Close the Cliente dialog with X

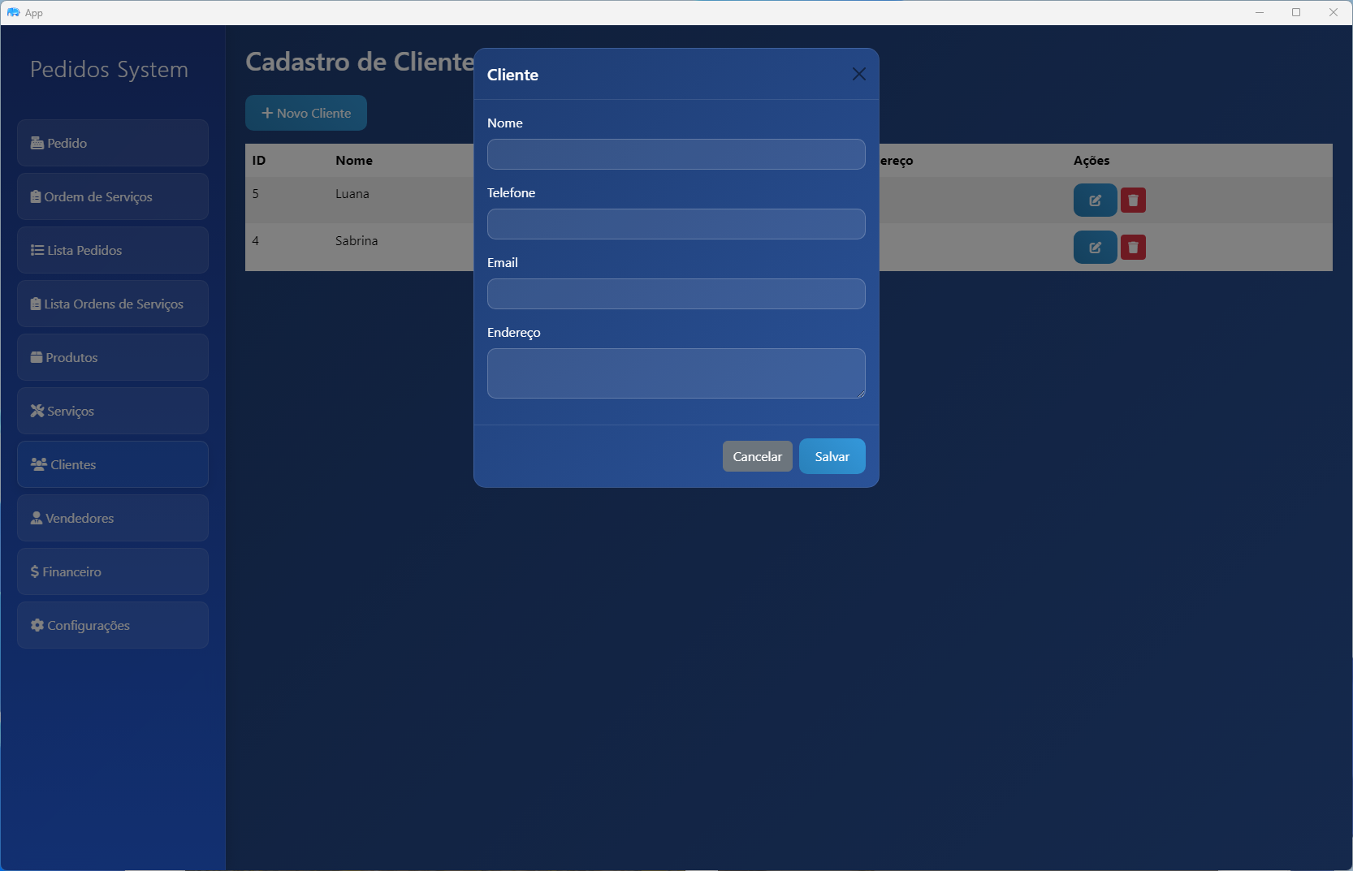pos(858,74)
